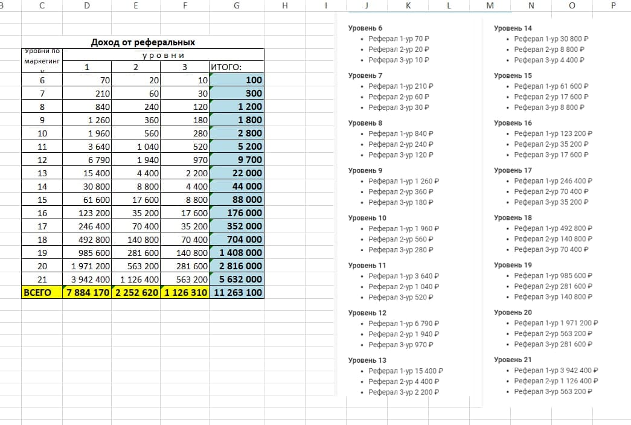Click the ИТОГО cell showing 704 000
The width and height of the screenshot is (631, 425).
pos(237,240)
